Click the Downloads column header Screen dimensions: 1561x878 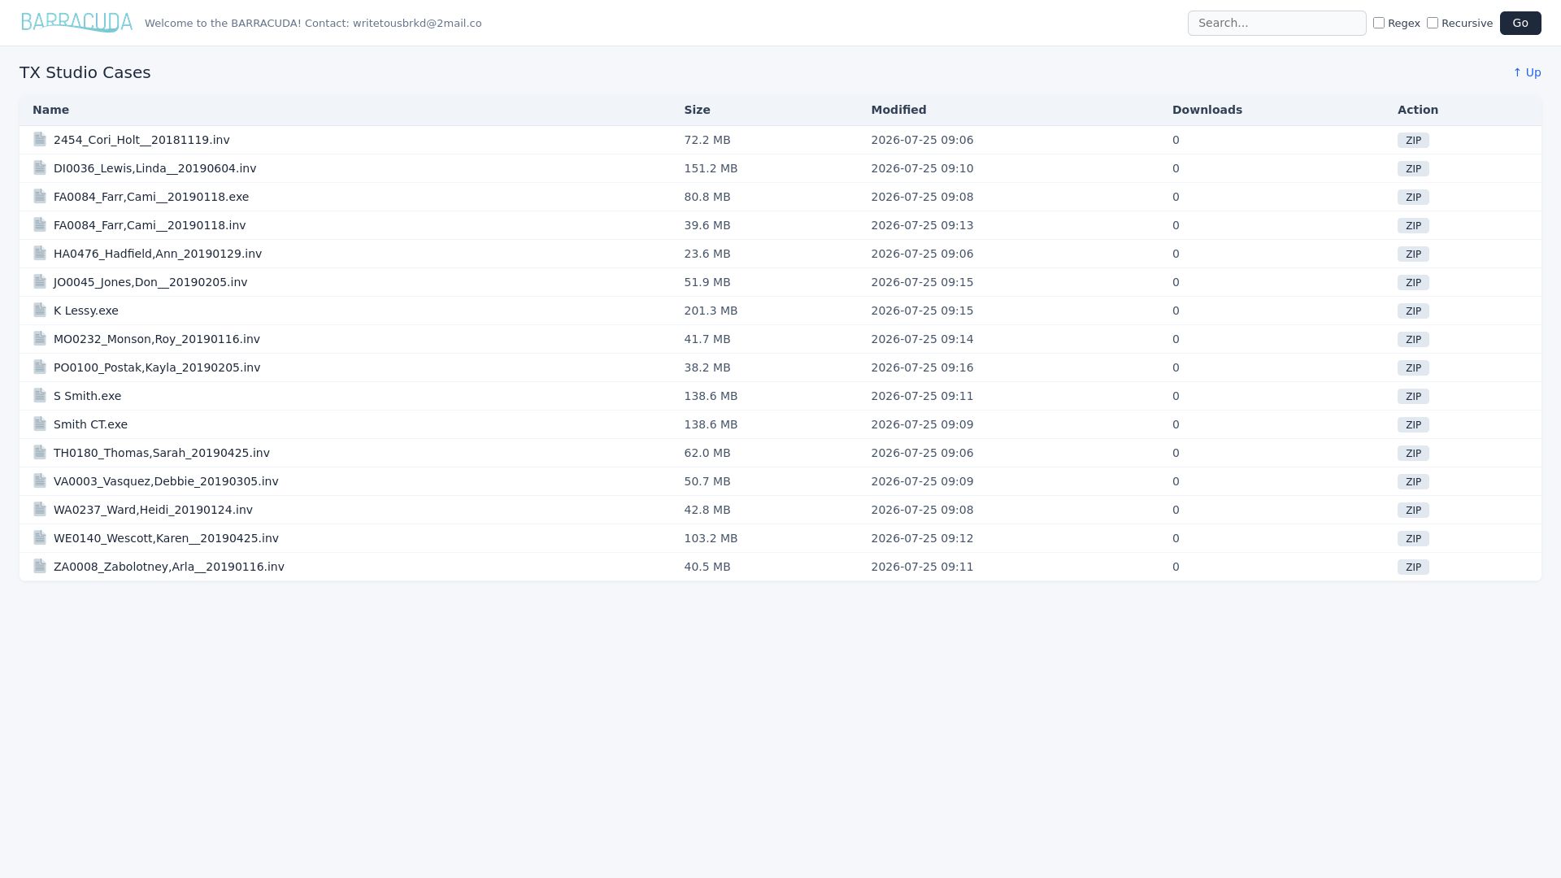pyautogui.click(x=1207, y=110)
